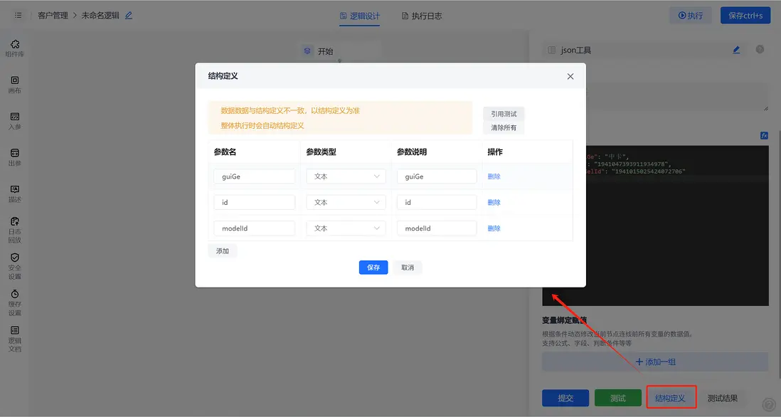Open the 出参 output parameters panel

click(14, 157)
